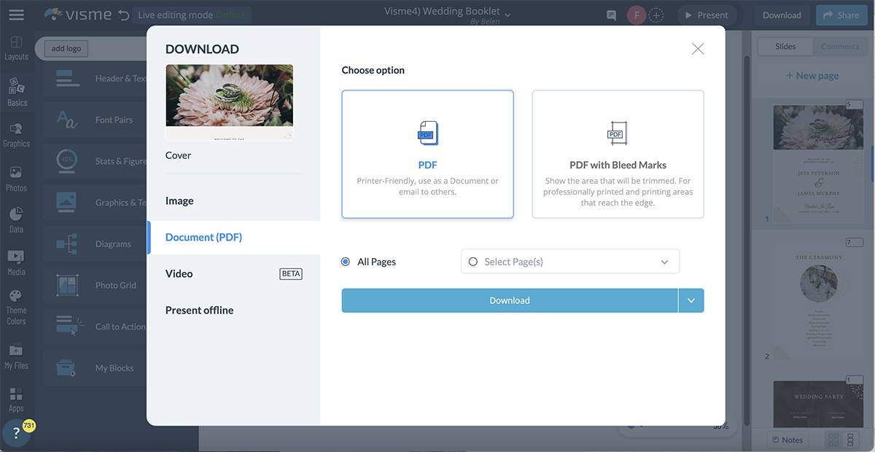Screen dimensions: 875x452
Task: Open the Theme Colors panel
Action: click(x=16, y=306)
